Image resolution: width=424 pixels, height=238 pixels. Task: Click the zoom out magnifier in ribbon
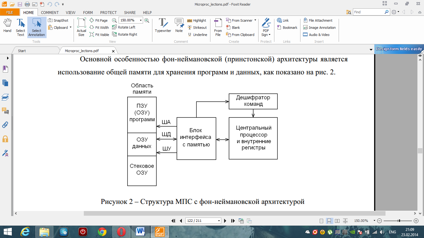click(114, 20)
